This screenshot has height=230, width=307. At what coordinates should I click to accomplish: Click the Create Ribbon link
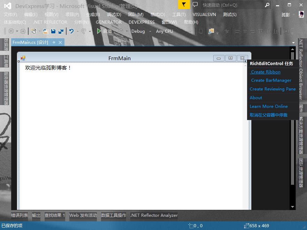click(266, 72)
